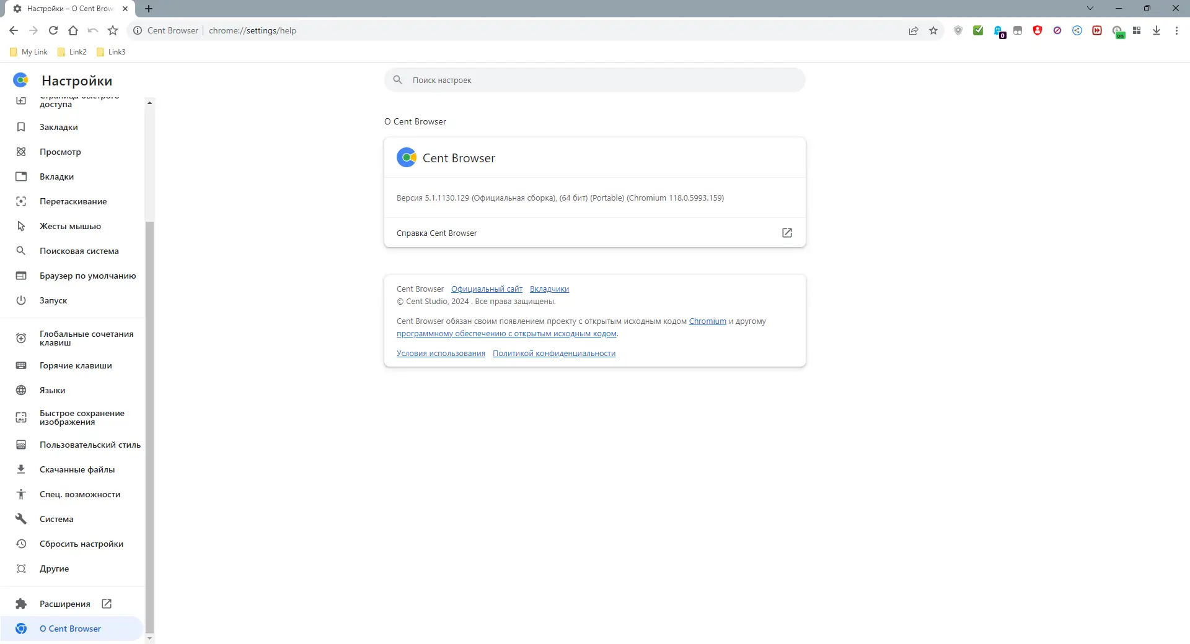This screenshot has width=1190, height=644.
Task: Open the My Link bookmarks folder
Action: point(29,52)
